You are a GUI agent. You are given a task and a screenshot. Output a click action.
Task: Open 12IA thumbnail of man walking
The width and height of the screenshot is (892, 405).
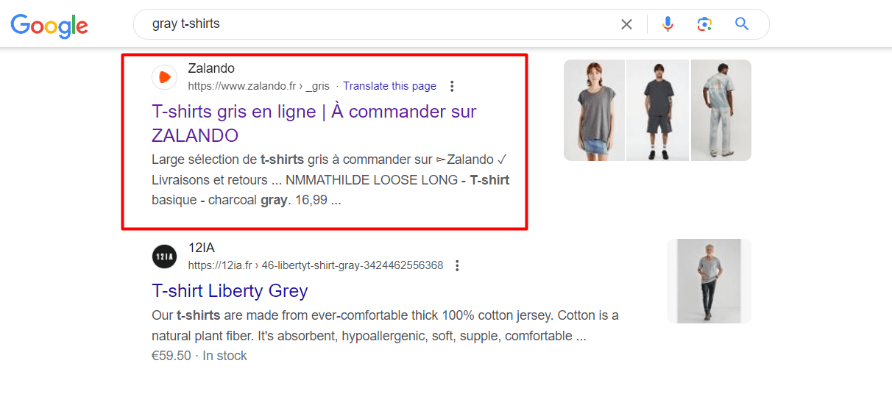pos(709,281)
